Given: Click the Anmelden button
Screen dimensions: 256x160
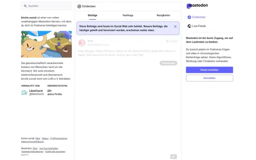Looking at the screenshot, I should click(209, 78).
